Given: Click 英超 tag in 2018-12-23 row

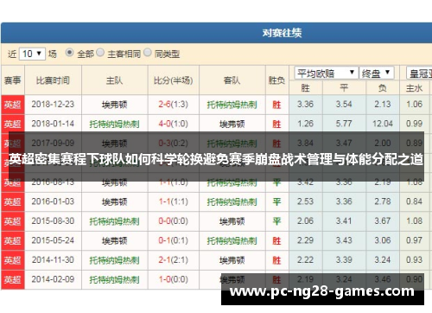Looking at the screenshot, I should [x=12, y=105].
